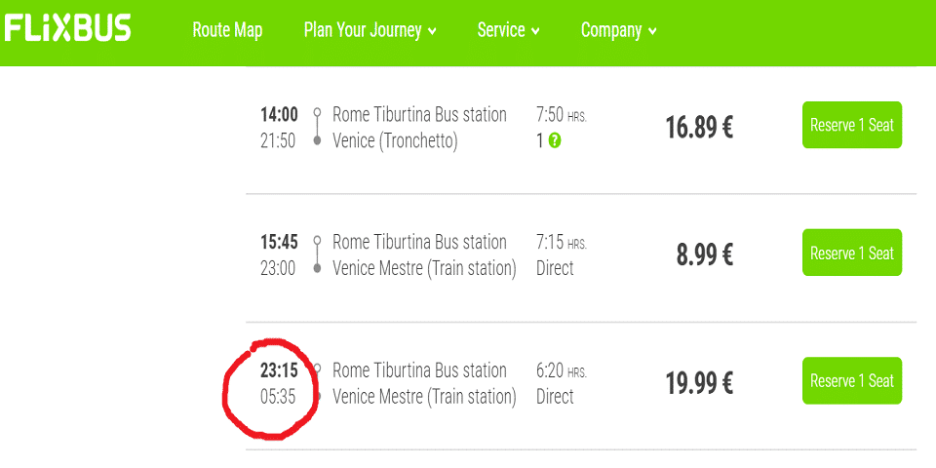Viewport: 936px width, 468px height.
Task: Click Venice (Tronchetto) destination text
Action: 395,141
